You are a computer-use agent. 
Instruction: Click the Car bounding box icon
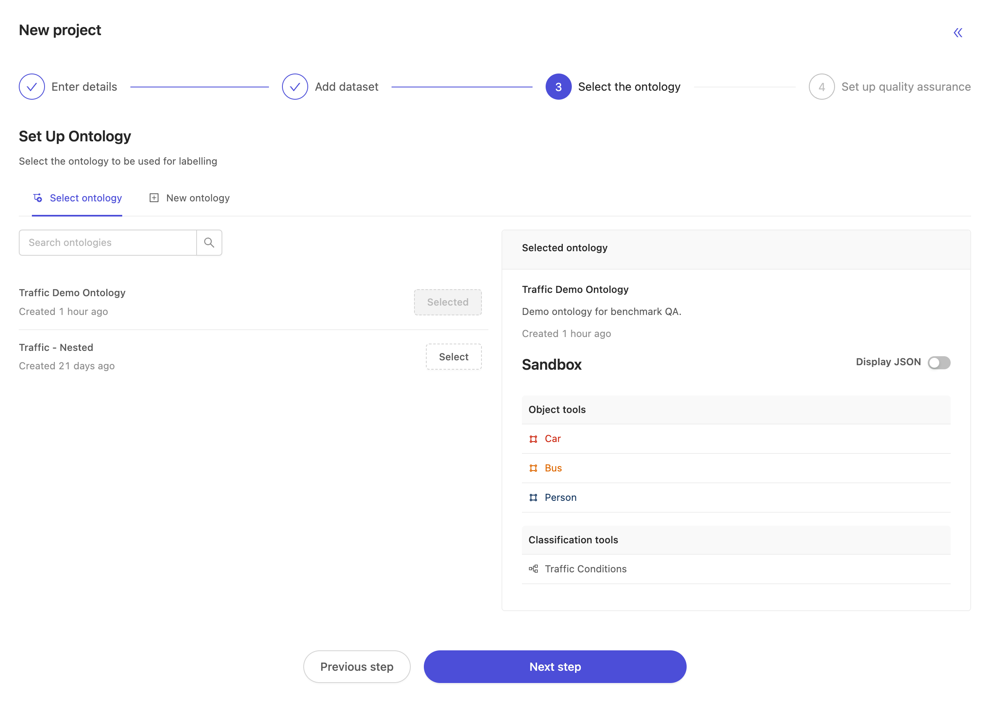click(x=533, y=439)
